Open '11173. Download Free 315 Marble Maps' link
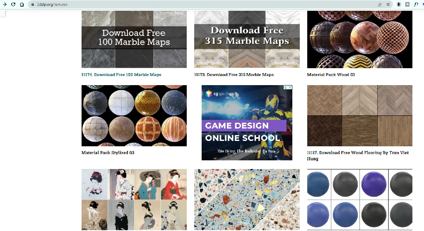The width and height of the screenshot is (424, 231). (234, 75)
